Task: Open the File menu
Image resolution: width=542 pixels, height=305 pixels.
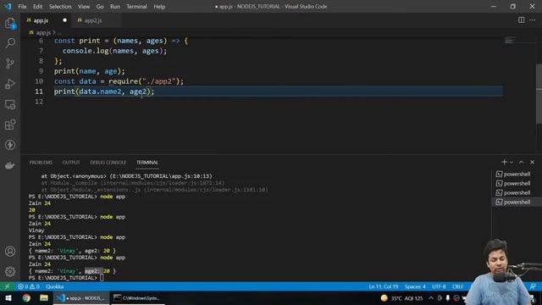Action: click(22, 7)
